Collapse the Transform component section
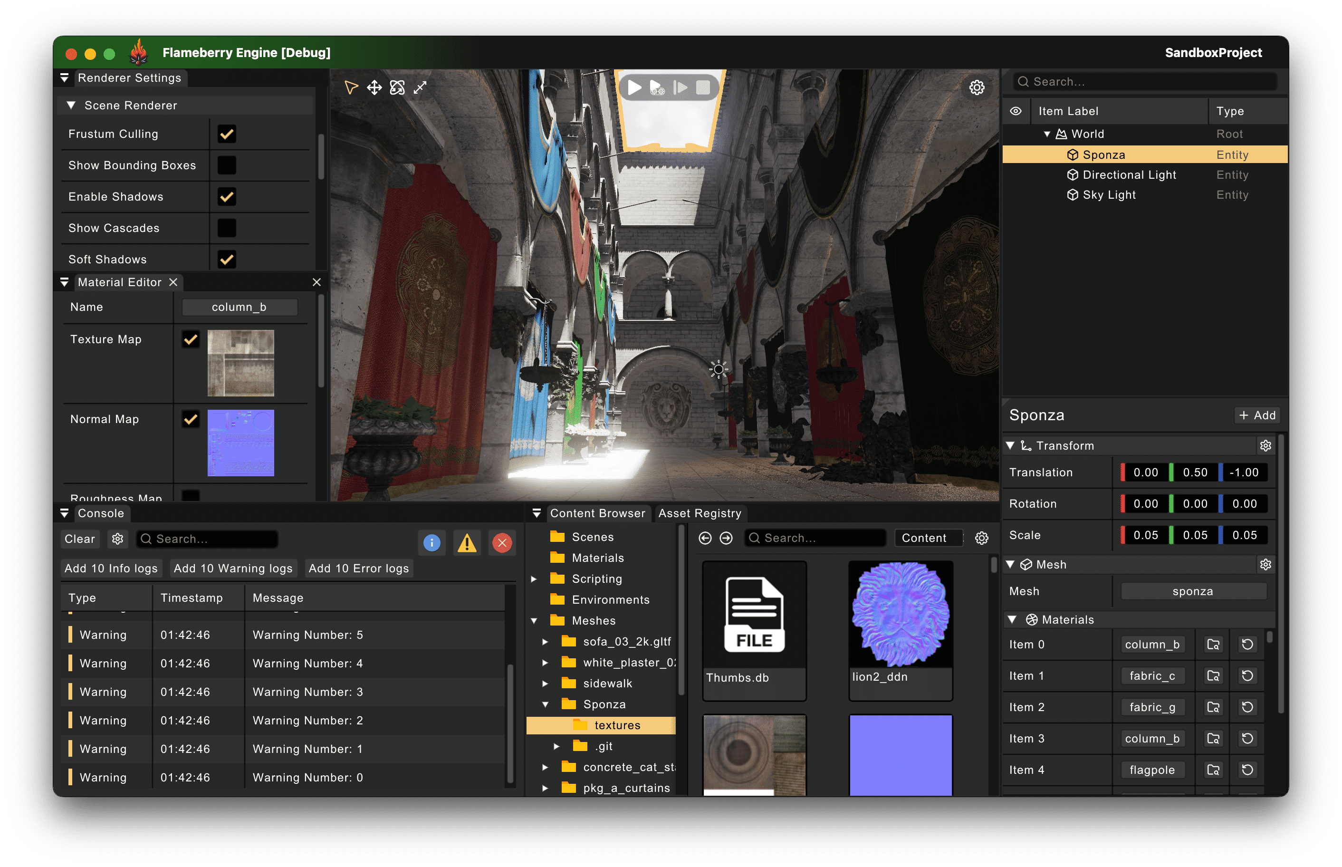The width and height of the screenshot is (1342, 867). (x=1011, y=446)
